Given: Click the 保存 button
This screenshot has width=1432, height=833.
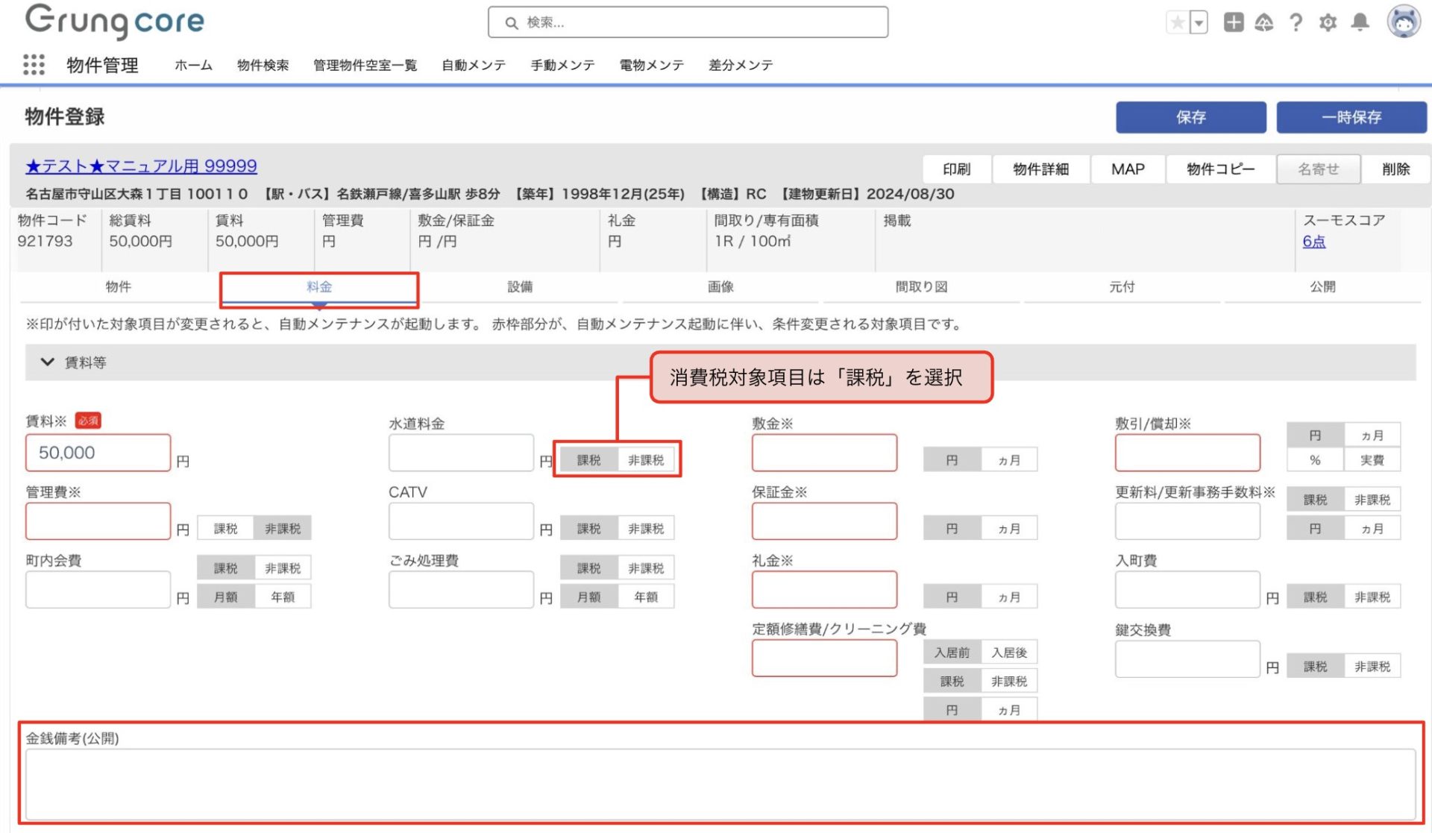Looking at the screenshot, I should pyautogui.click(x=1190, y=117).
